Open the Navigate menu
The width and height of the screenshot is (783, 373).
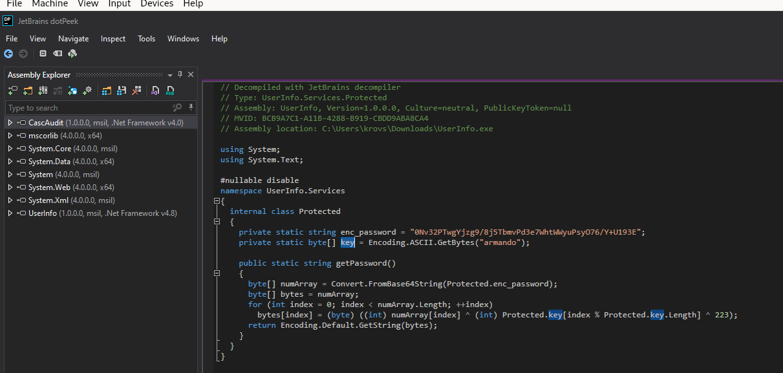(x=73, y=38)
